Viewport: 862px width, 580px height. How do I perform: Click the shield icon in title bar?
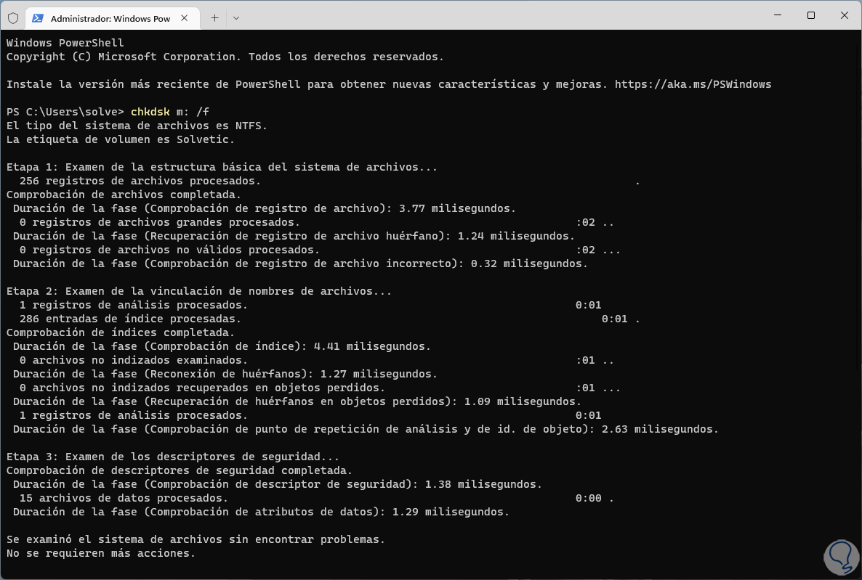click(x=13, y=18)
